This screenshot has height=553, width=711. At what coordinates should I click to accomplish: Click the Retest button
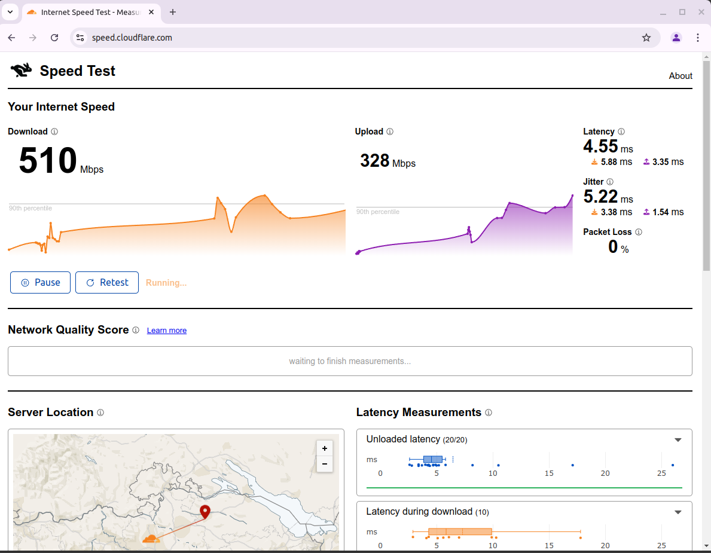point(107,283)
